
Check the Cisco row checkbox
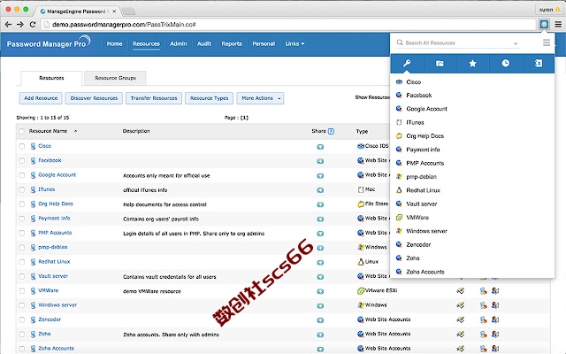21,146
